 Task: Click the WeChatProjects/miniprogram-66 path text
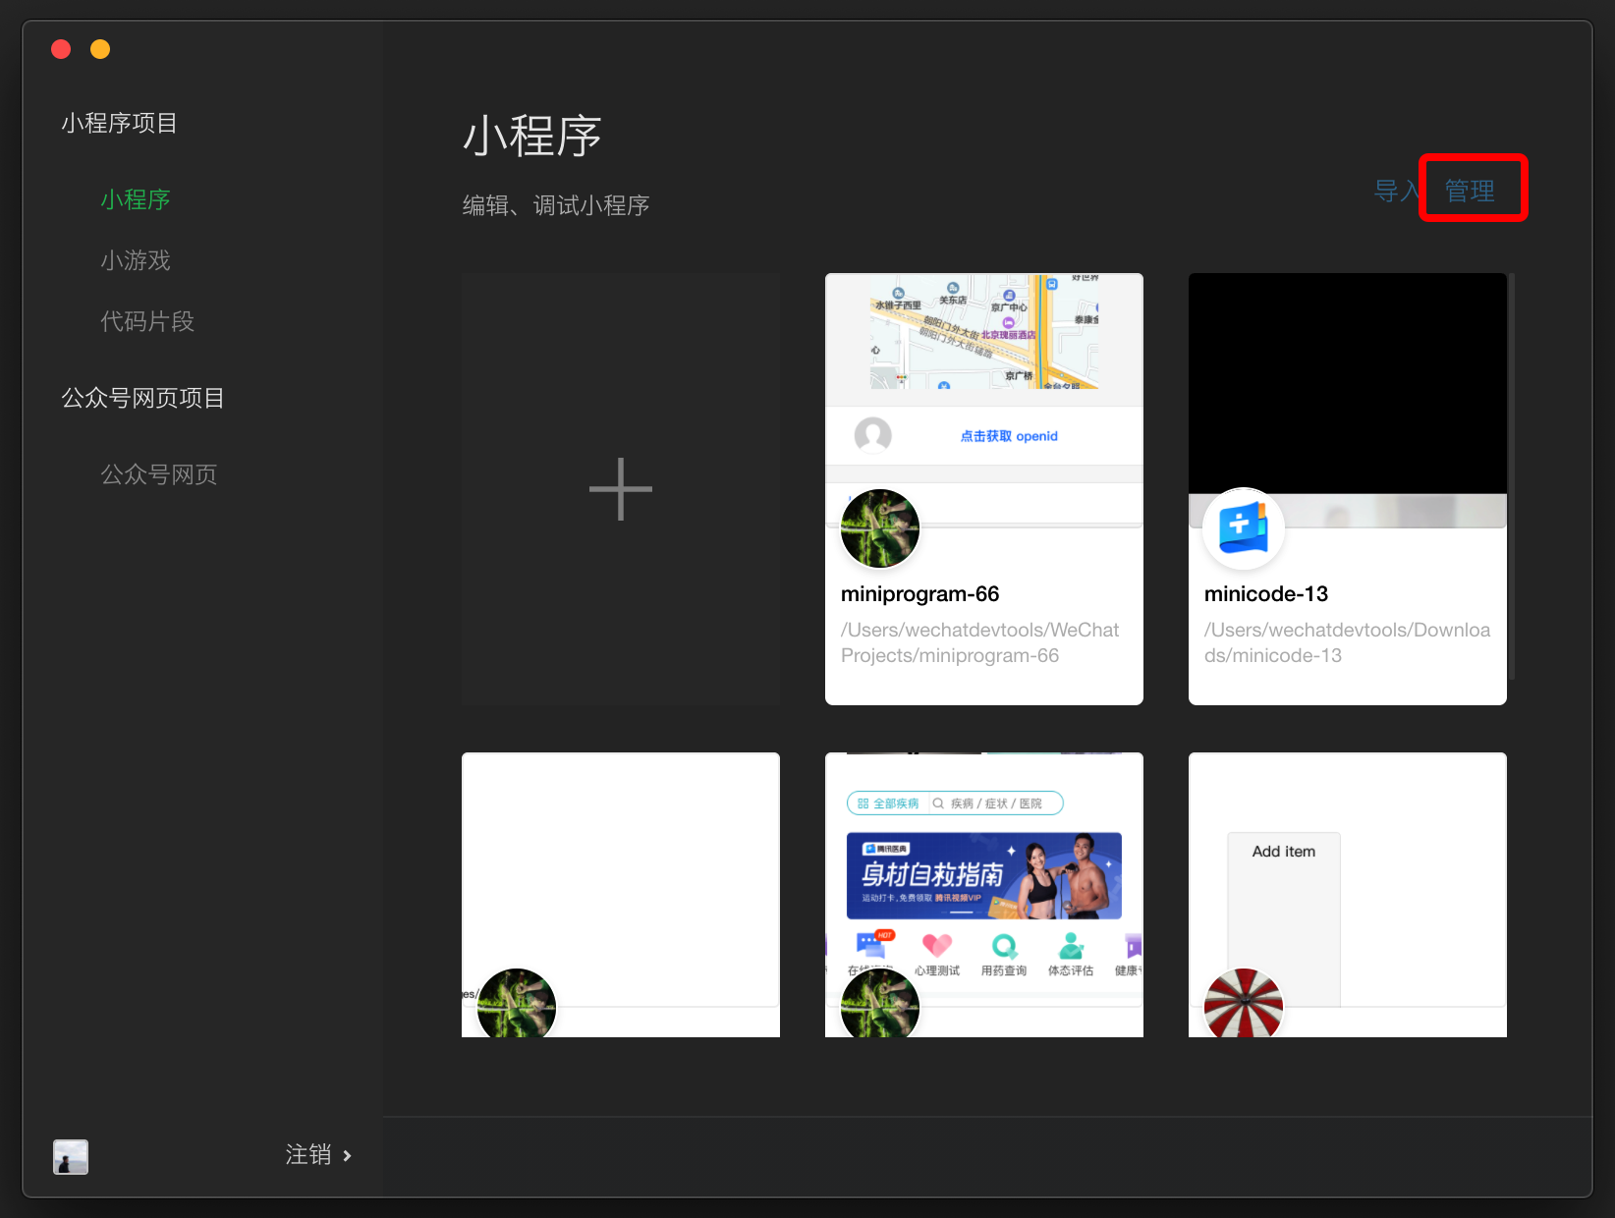click(979, 642)
